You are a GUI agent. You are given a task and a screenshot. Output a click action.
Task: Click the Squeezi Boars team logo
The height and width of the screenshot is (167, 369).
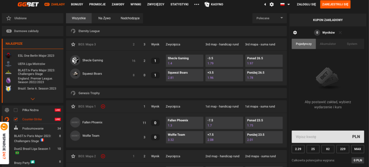click(x=75, y=73)
